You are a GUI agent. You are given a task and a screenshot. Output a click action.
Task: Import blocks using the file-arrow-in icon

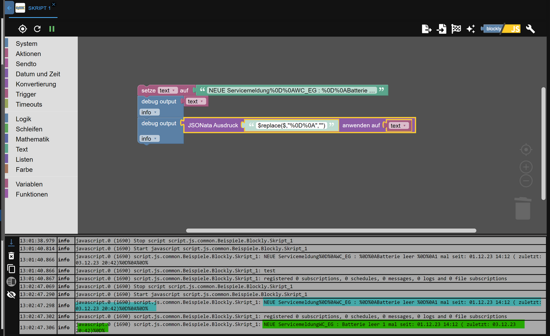pos(441,29)
